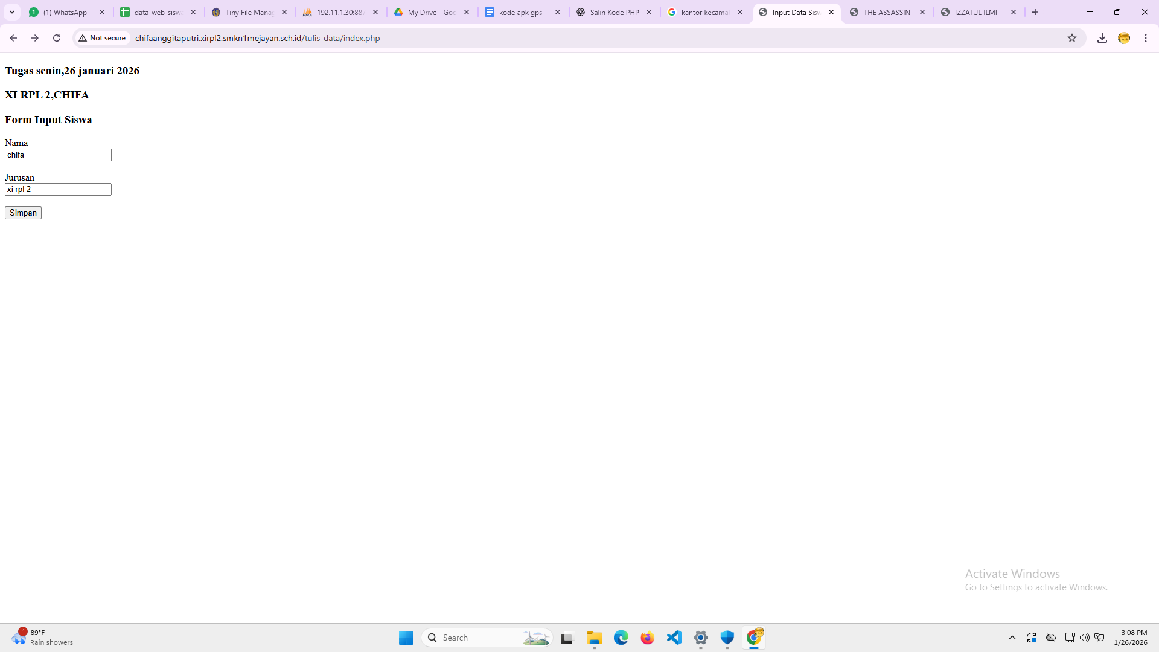Open the browser downloads icon
1159x652 pixels.
(1102, 38)
